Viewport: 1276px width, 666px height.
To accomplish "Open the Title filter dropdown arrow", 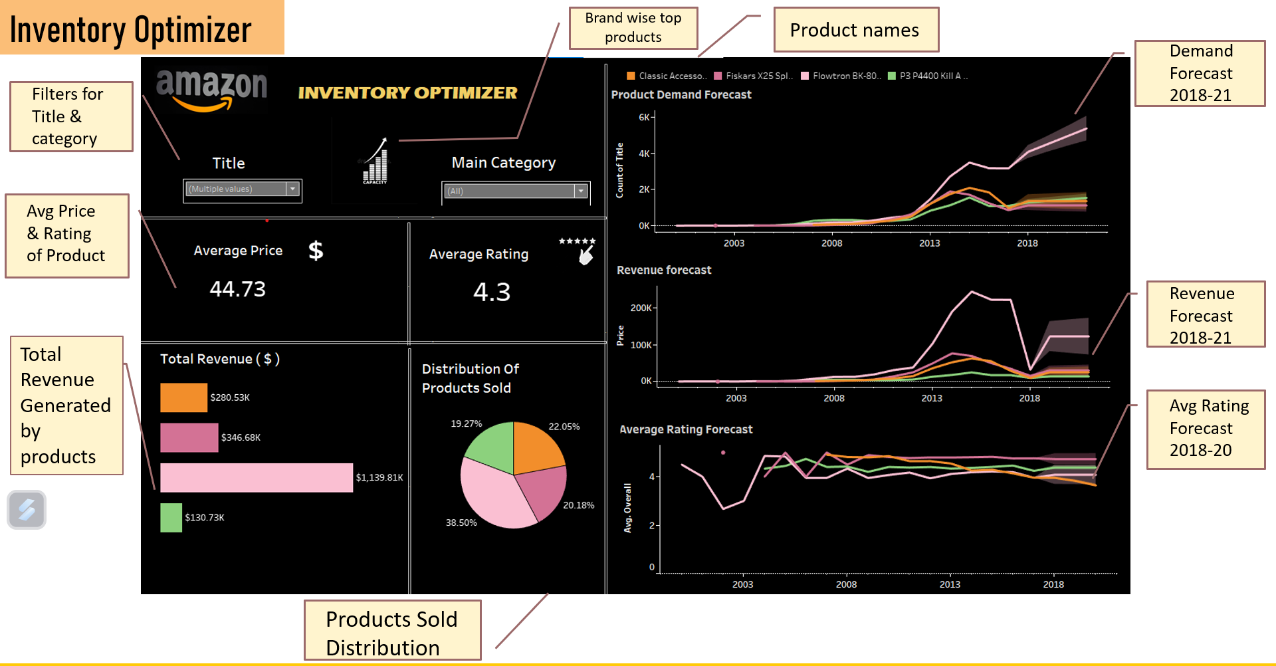I will [x=292, y=189].
